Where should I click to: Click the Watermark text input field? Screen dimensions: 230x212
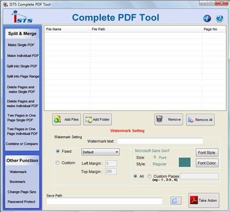[160, 141]
